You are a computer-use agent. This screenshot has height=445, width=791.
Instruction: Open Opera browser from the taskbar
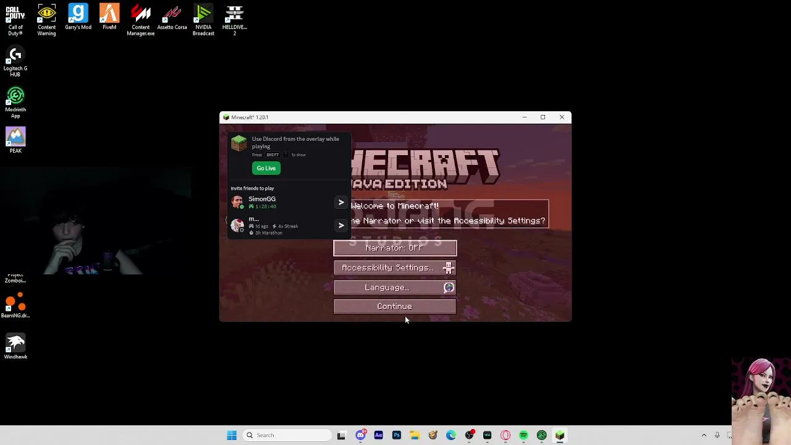tap(505, 435)
